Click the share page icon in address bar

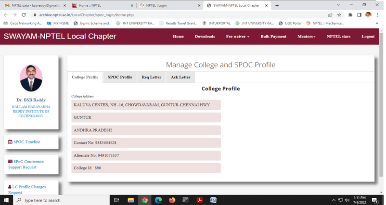point(330,15)
